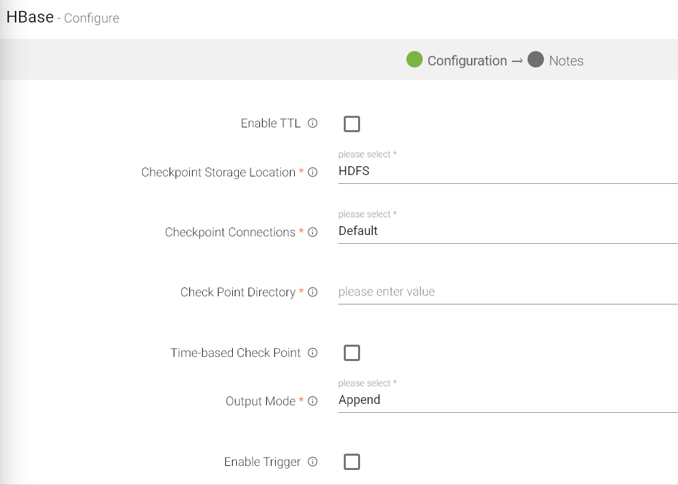
Task: Go to the Configuration step label
Action: 467,61
